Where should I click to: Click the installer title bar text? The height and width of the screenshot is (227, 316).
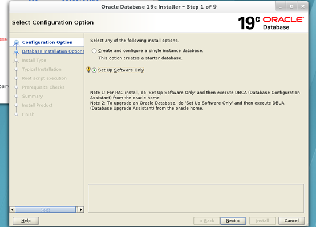159,7
